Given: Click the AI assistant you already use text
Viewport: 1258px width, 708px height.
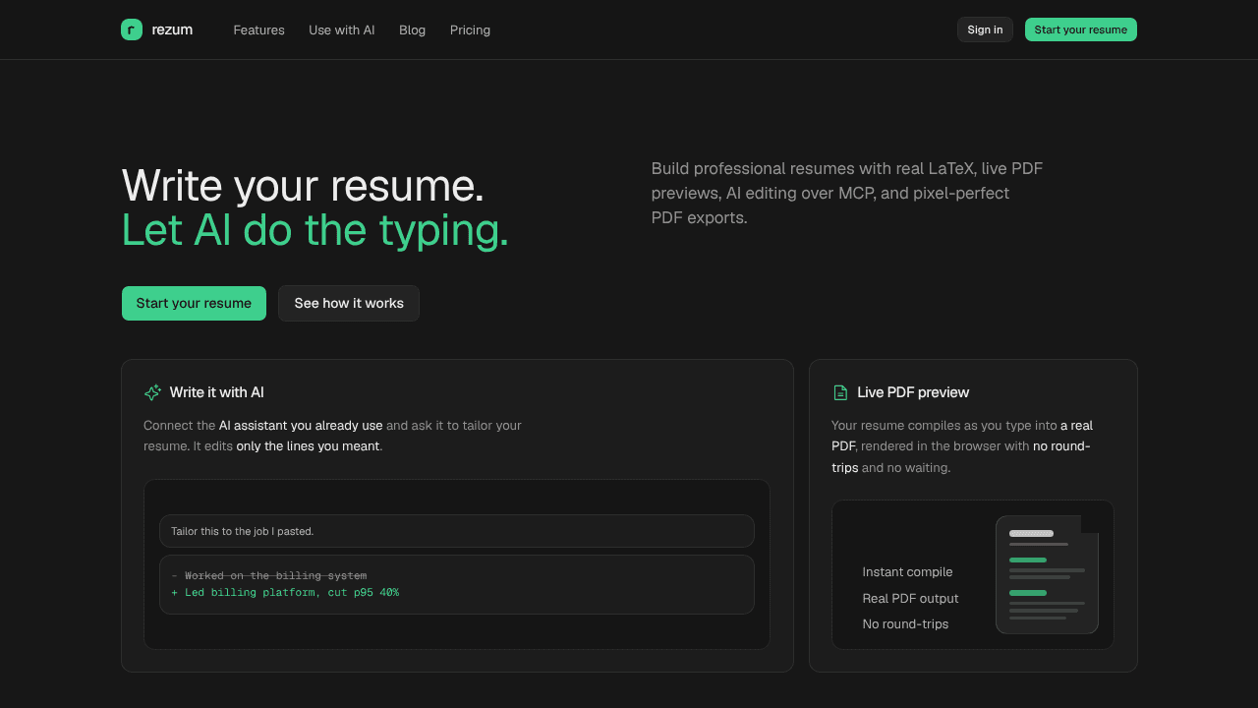Looking at the screenshot, I should point(301,426).
